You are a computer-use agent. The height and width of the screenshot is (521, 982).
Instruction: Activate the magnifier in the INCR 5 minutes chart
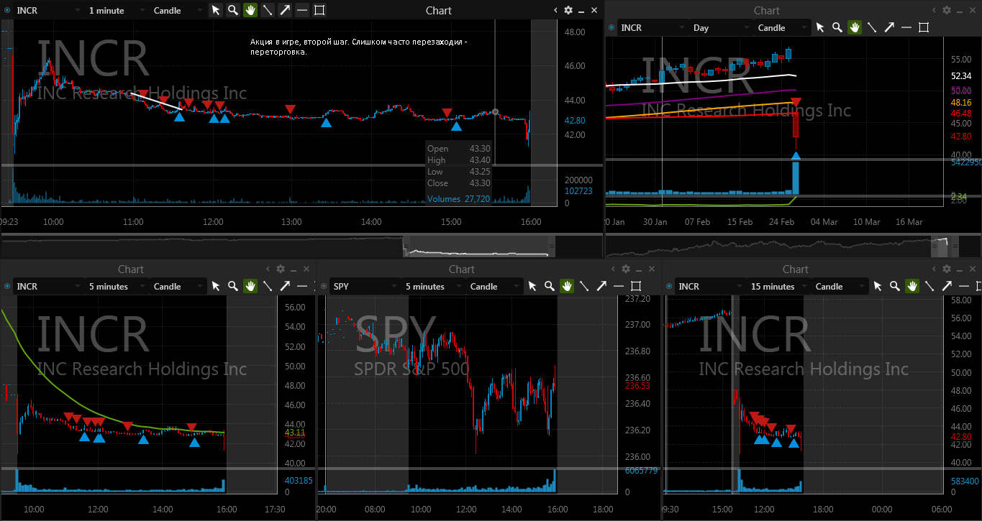click(x=233, y=286)
